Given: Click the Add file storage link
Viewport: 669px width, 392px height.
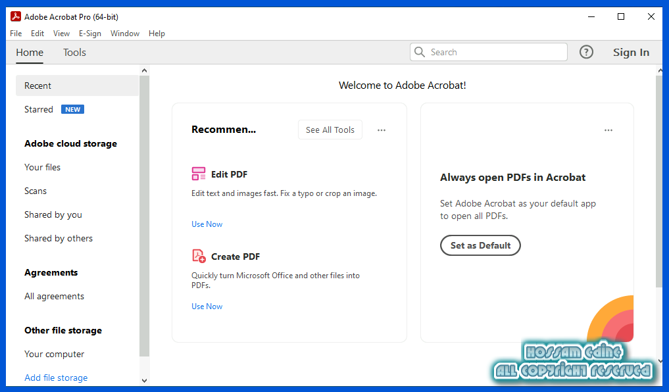Looking at the screenshot, I should pyautogui.click(x=56, y=378).
